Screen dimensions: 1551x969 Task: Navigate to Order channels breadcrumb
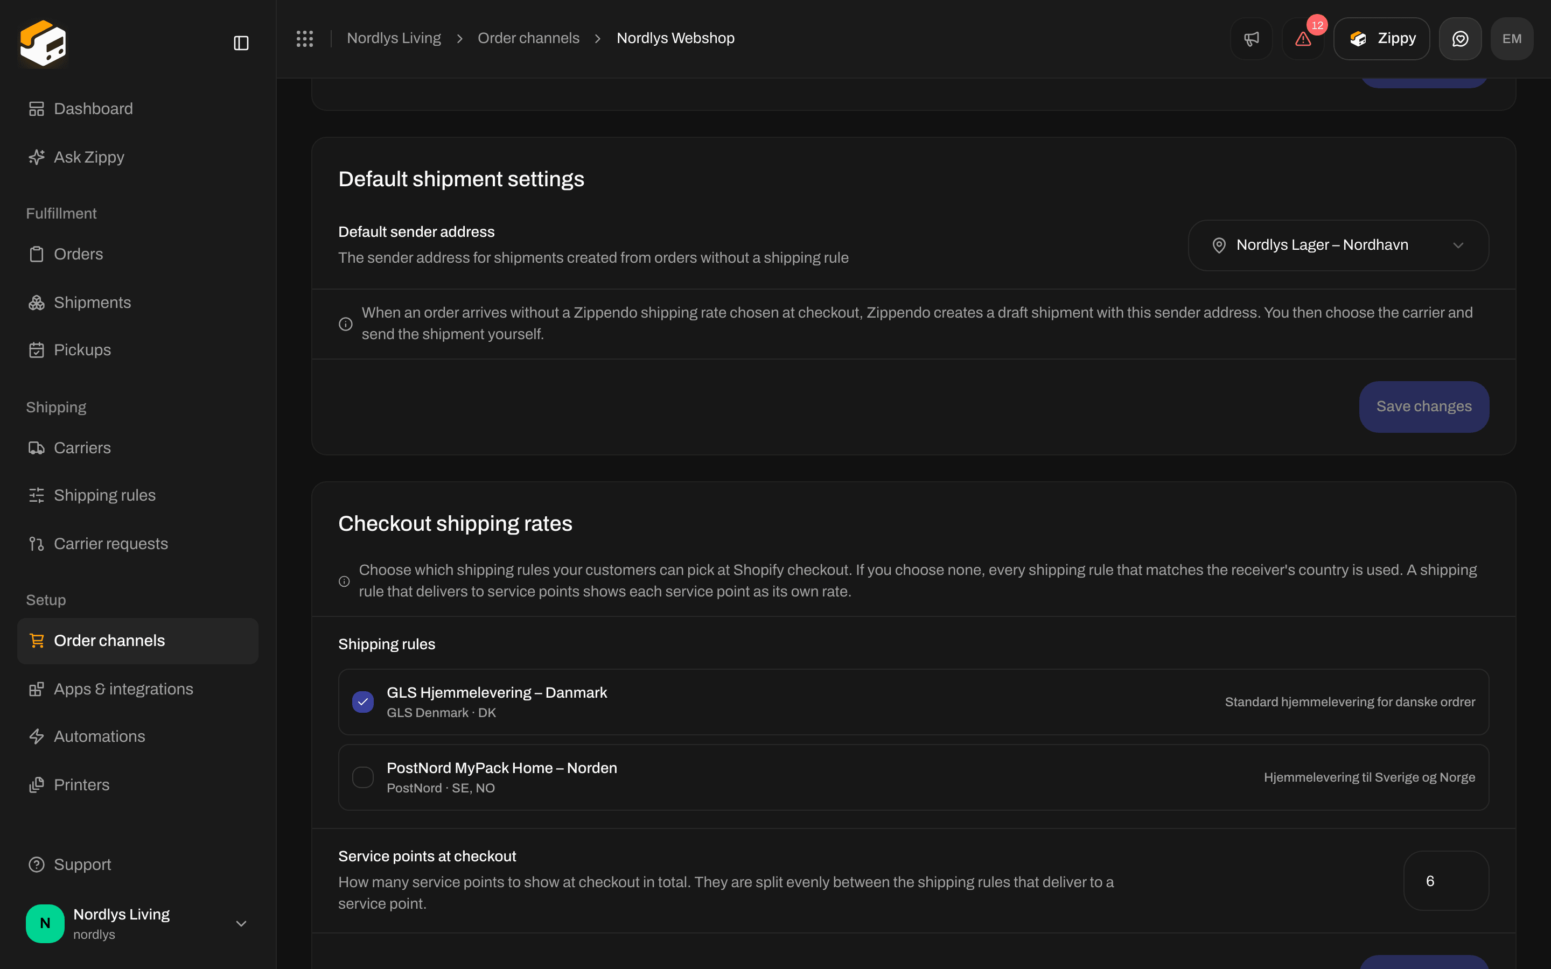pos(528,38)
